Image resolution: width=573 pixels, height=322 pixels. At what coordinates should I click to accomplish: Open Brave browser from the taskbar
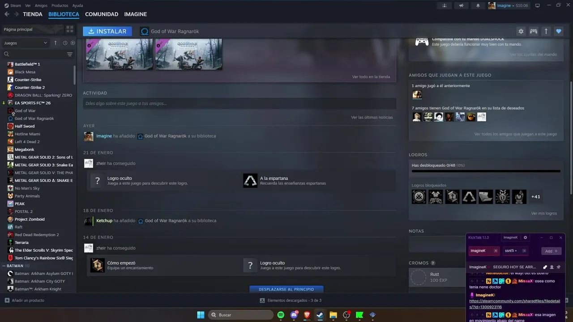tap(307, 315)
